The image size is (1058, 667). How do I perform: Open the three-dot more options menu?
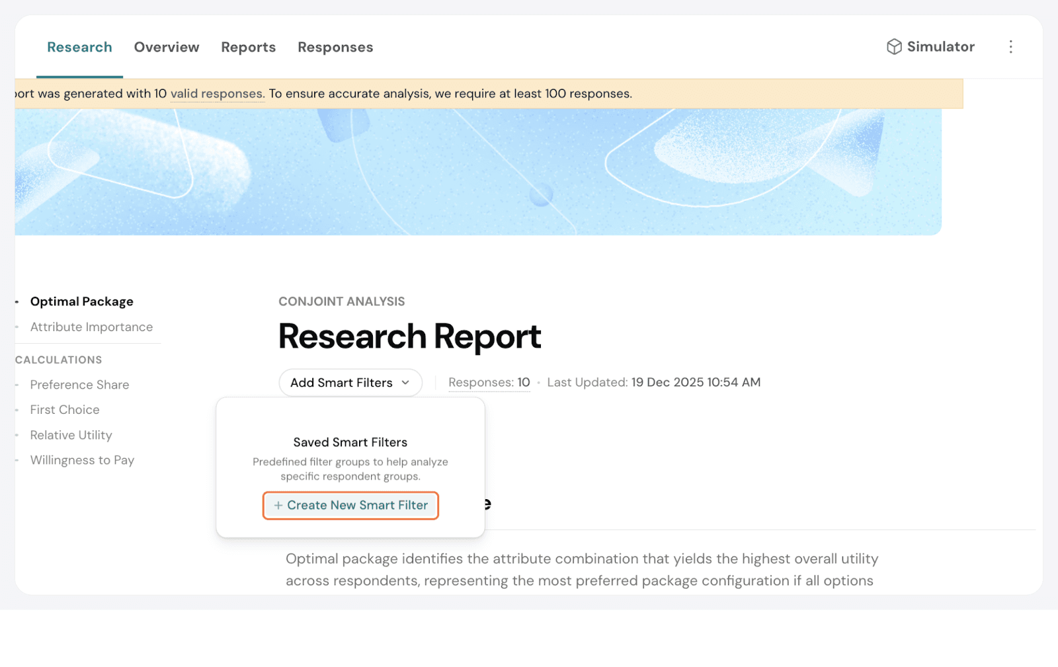coord(1010,47)
